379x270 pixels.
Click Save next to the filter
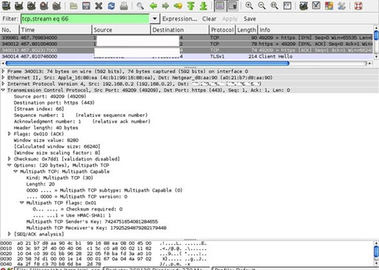click(x=250, y=19)
